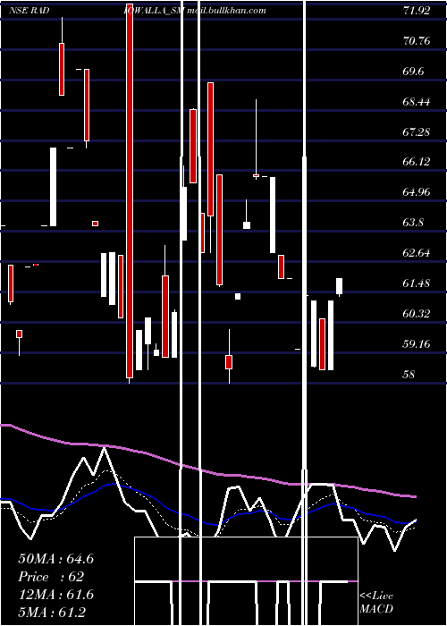Click the 71.92 price axis label

coord(417,11)
